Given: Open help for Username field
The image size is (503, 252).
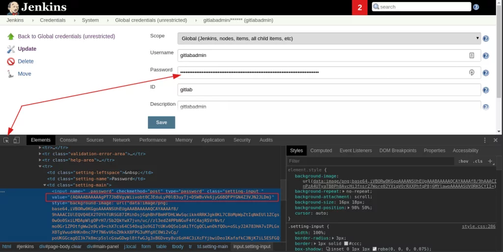Looking at the screenshot, I should [486, 56].
